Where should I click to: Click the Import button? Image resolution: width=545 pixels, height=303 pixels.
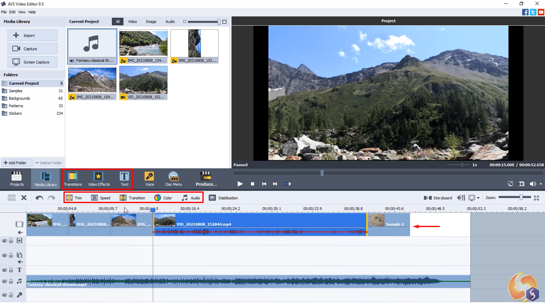coord(32,35)
